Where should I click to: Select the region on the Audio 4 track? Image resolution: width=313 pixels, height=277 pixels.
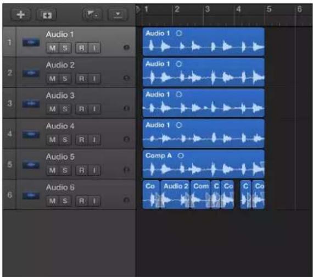coord(204,134)
